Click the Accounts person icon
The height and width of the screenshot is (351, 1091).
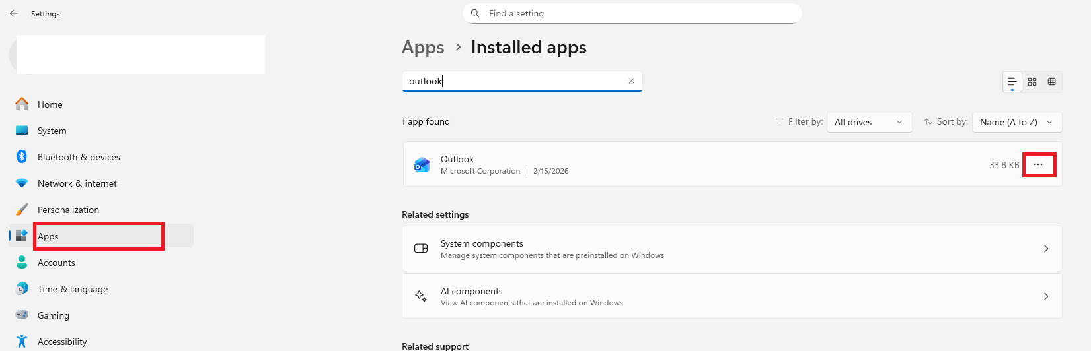click(22, 262)
